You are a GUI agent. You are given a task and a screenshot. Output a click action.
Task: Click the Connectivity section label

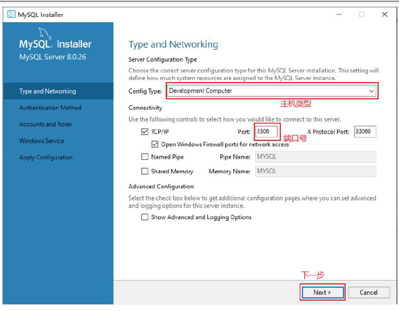coord(145,108)
